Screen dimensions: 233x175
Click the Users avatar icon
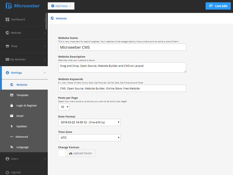[x=8, y=159]
